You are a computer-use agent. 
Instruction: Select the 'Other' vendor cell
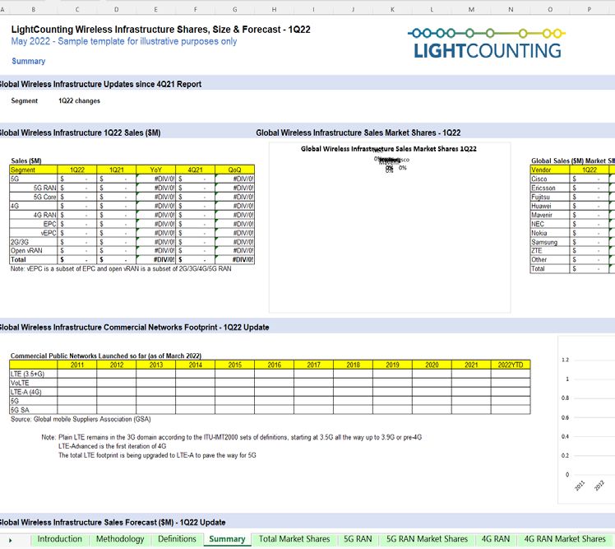tap(549, 259)
